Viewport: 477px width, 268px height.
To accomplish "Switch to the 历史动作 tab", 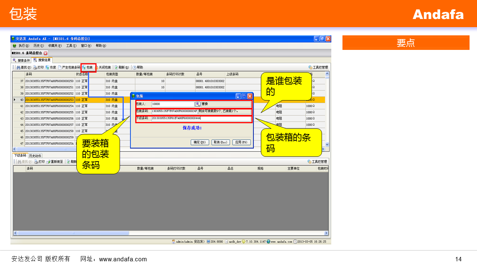I will click(35, 156).
